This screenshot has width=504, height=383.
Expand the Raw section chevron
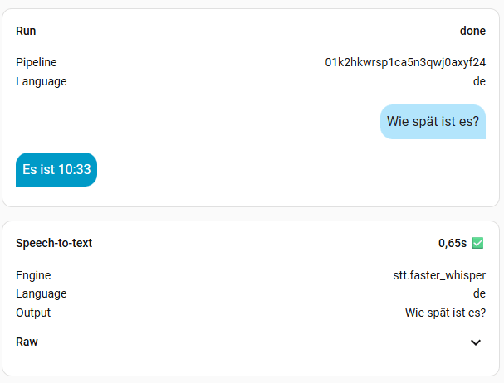[476, 342]
